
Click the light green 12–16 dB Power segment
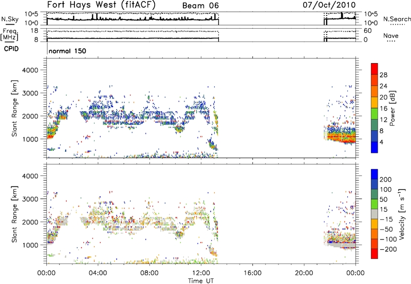point(375,113)
